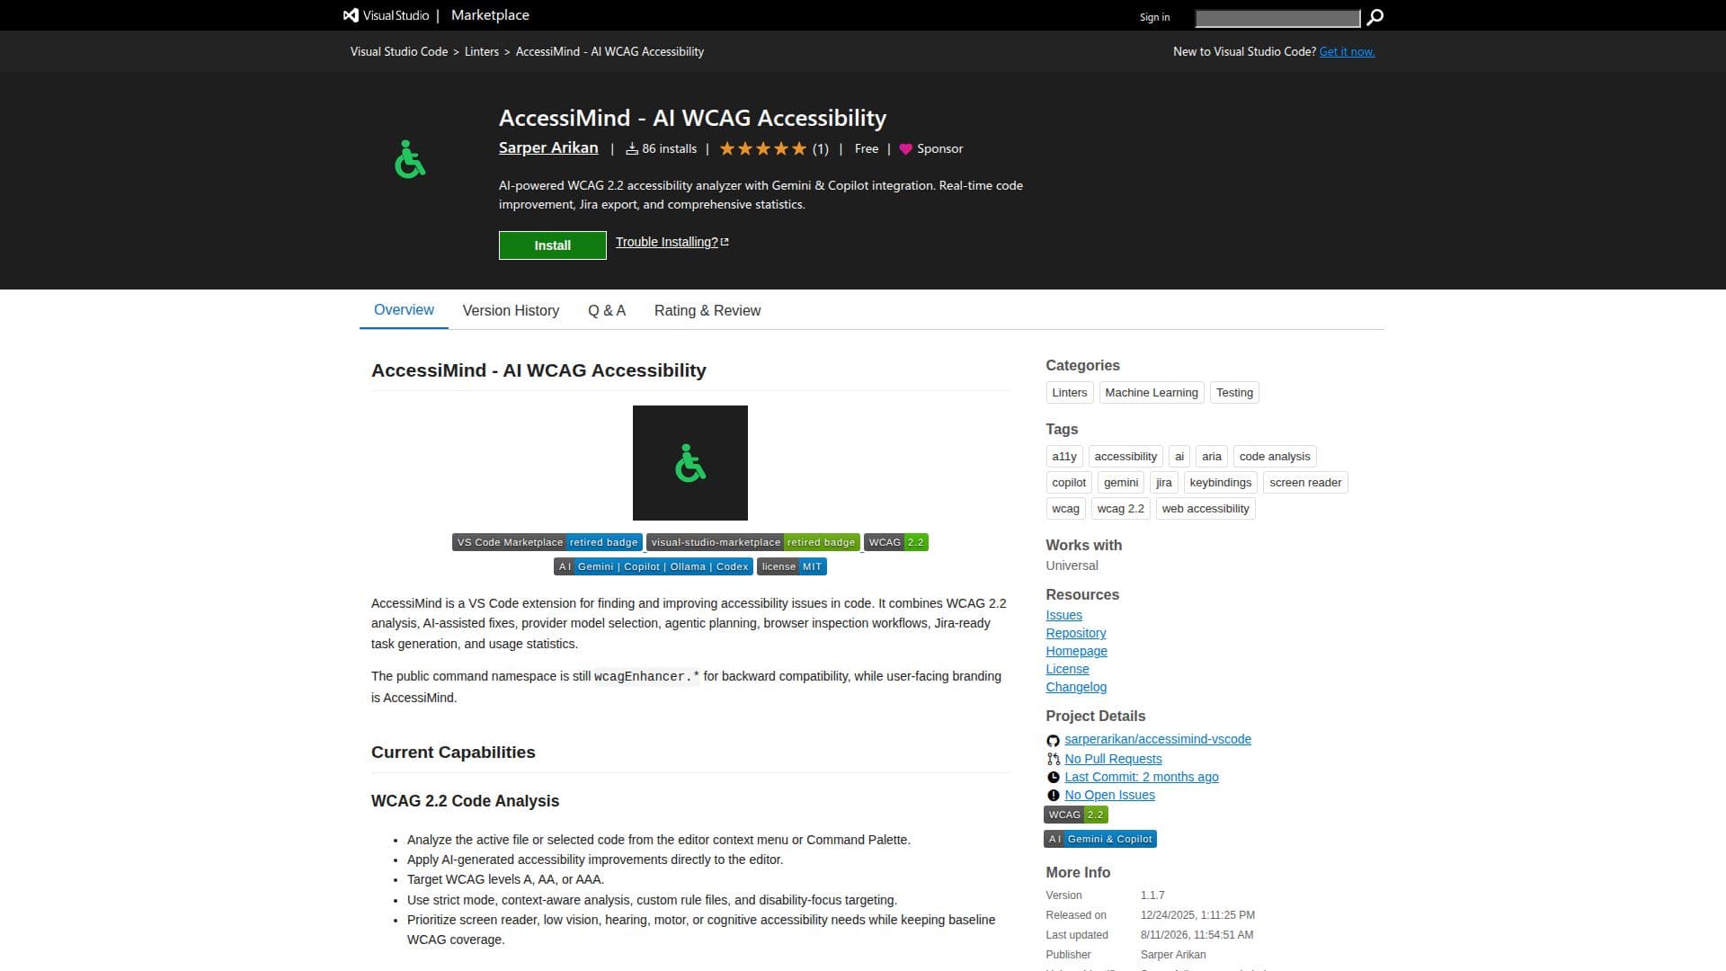Image resolution: width=1726 pixels, height=971 pixels.
Task: Open the Q & A tab
Action: click(607, 310)
